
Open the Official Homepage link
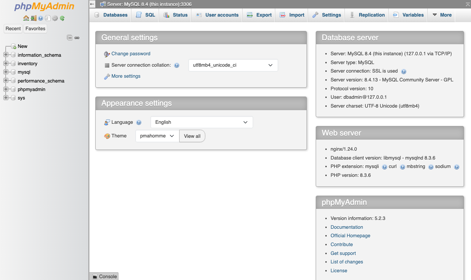coord(350,236)
